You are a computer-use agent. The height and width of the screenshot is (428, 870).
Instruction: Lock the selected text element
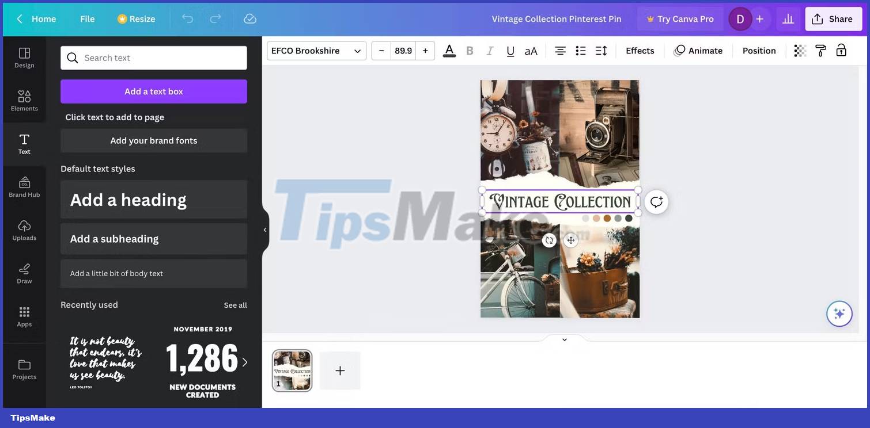click(x=841, y=50)
